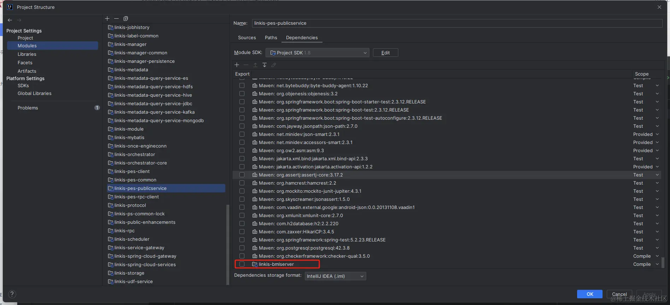
Task: Check export box for linkis-bmlserver
Action: point(242,264)
